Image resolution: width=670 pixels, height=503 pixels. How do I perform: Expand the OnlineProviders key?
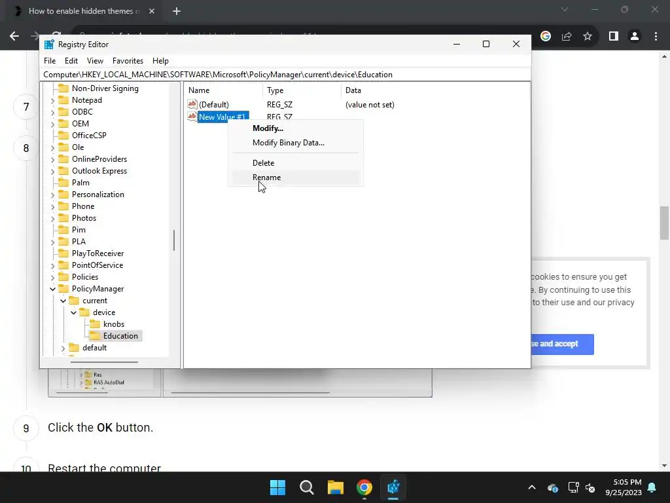coord(52,160)
